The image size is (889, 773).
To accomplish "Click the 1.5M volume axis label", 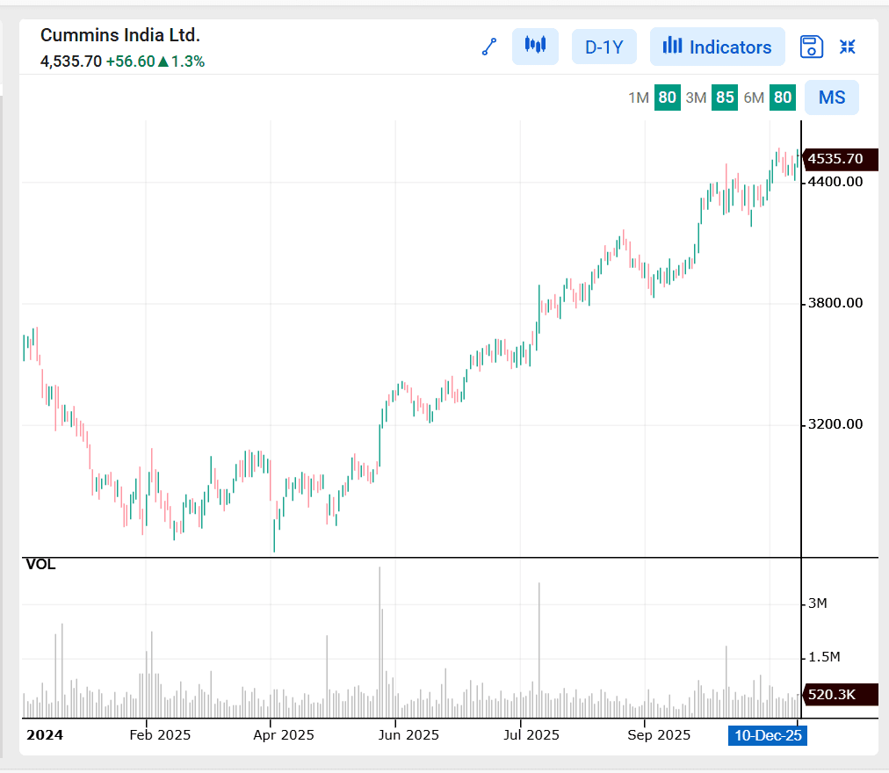I will 824,657.
